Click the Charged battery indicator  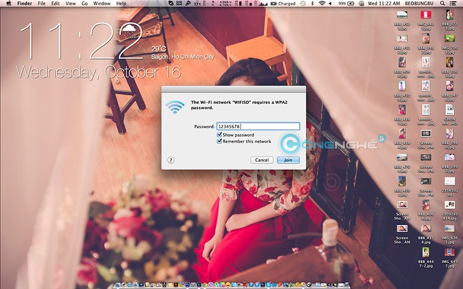pyautogui.click(x=283, y=3)
